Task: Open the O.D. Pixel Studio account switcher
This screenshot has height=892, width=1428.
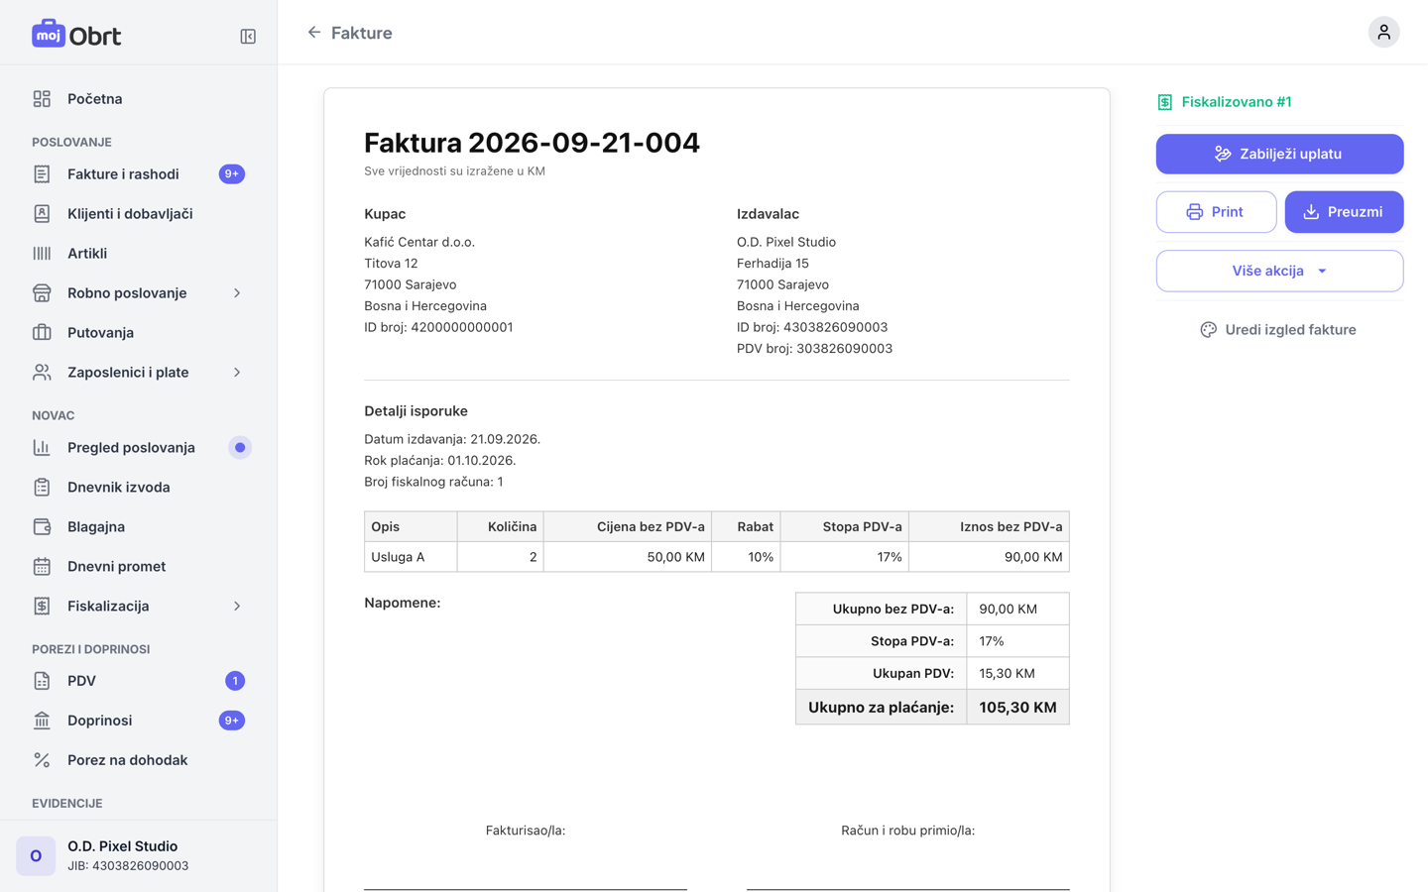Action: click(139, 855)
